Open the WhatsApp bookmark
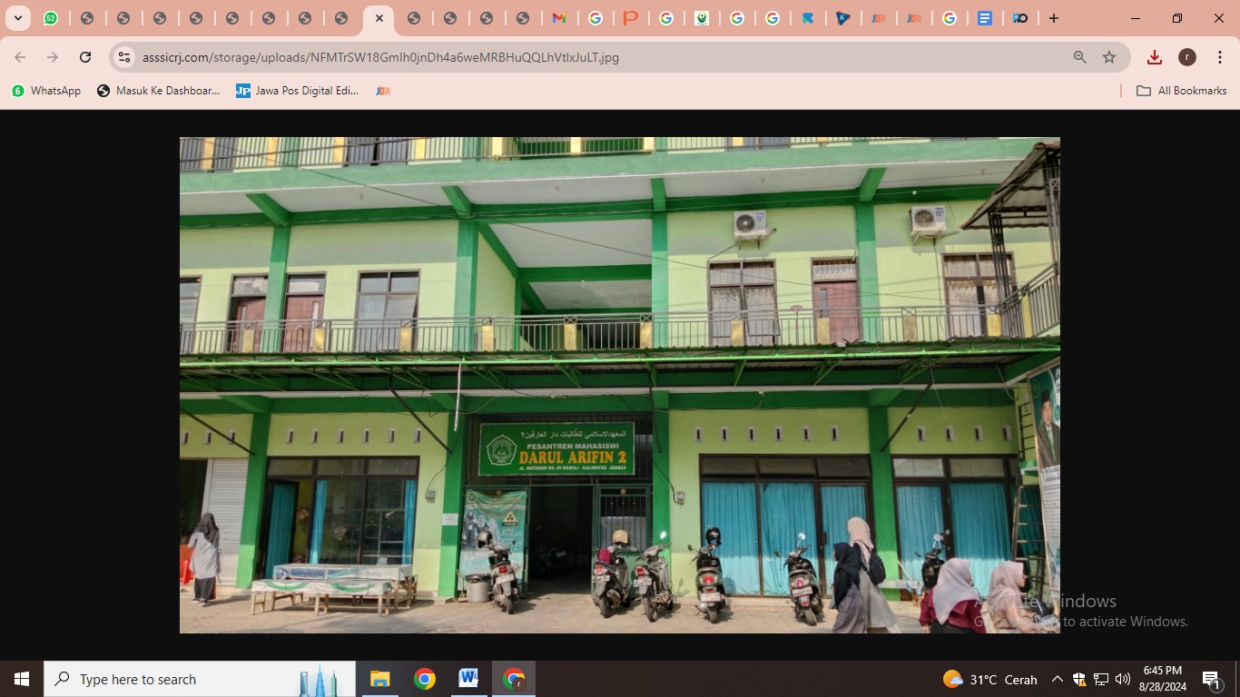1240x697 pixels. (46, 91)
